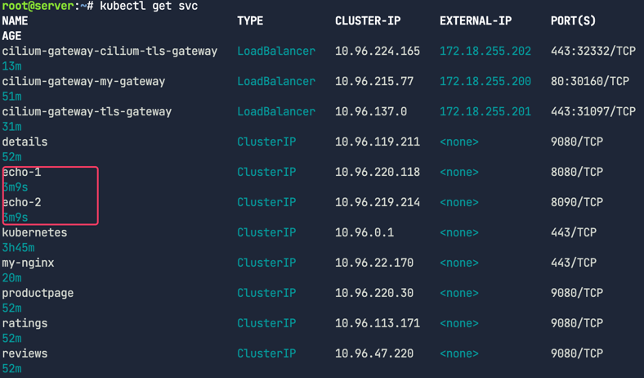Click the productpage service name
Screen dimensions: 644x378
38,293
